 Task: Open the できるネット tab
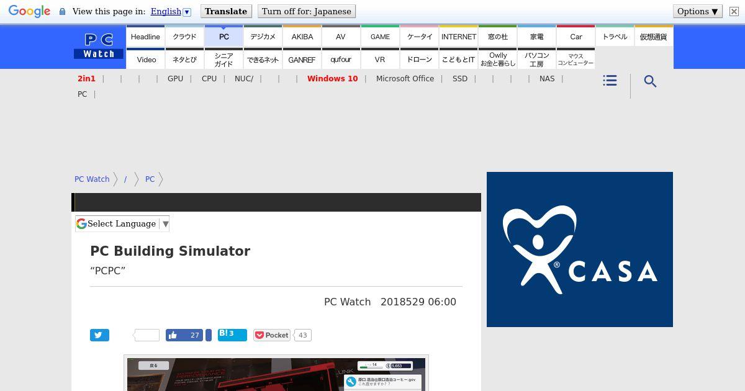click(x=263, y=60)
